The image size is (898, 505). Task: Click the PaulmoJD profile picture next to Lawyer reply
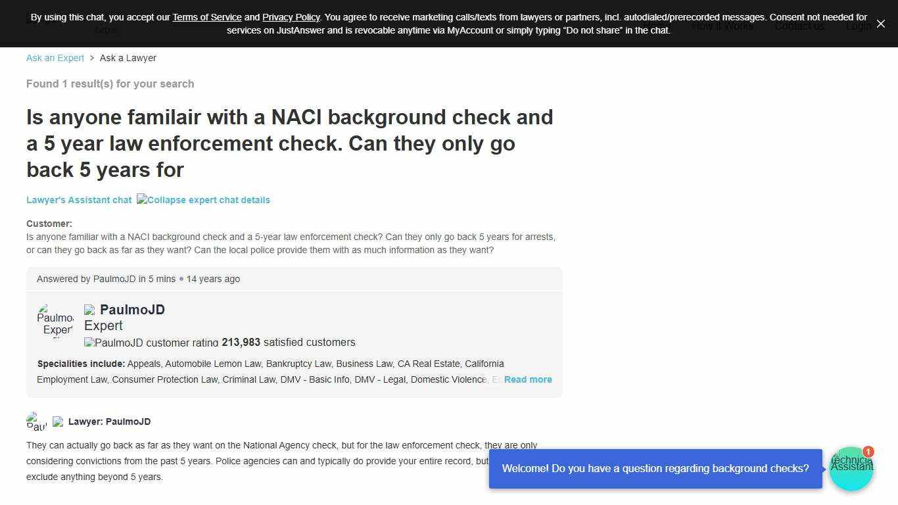click(36, 421)
